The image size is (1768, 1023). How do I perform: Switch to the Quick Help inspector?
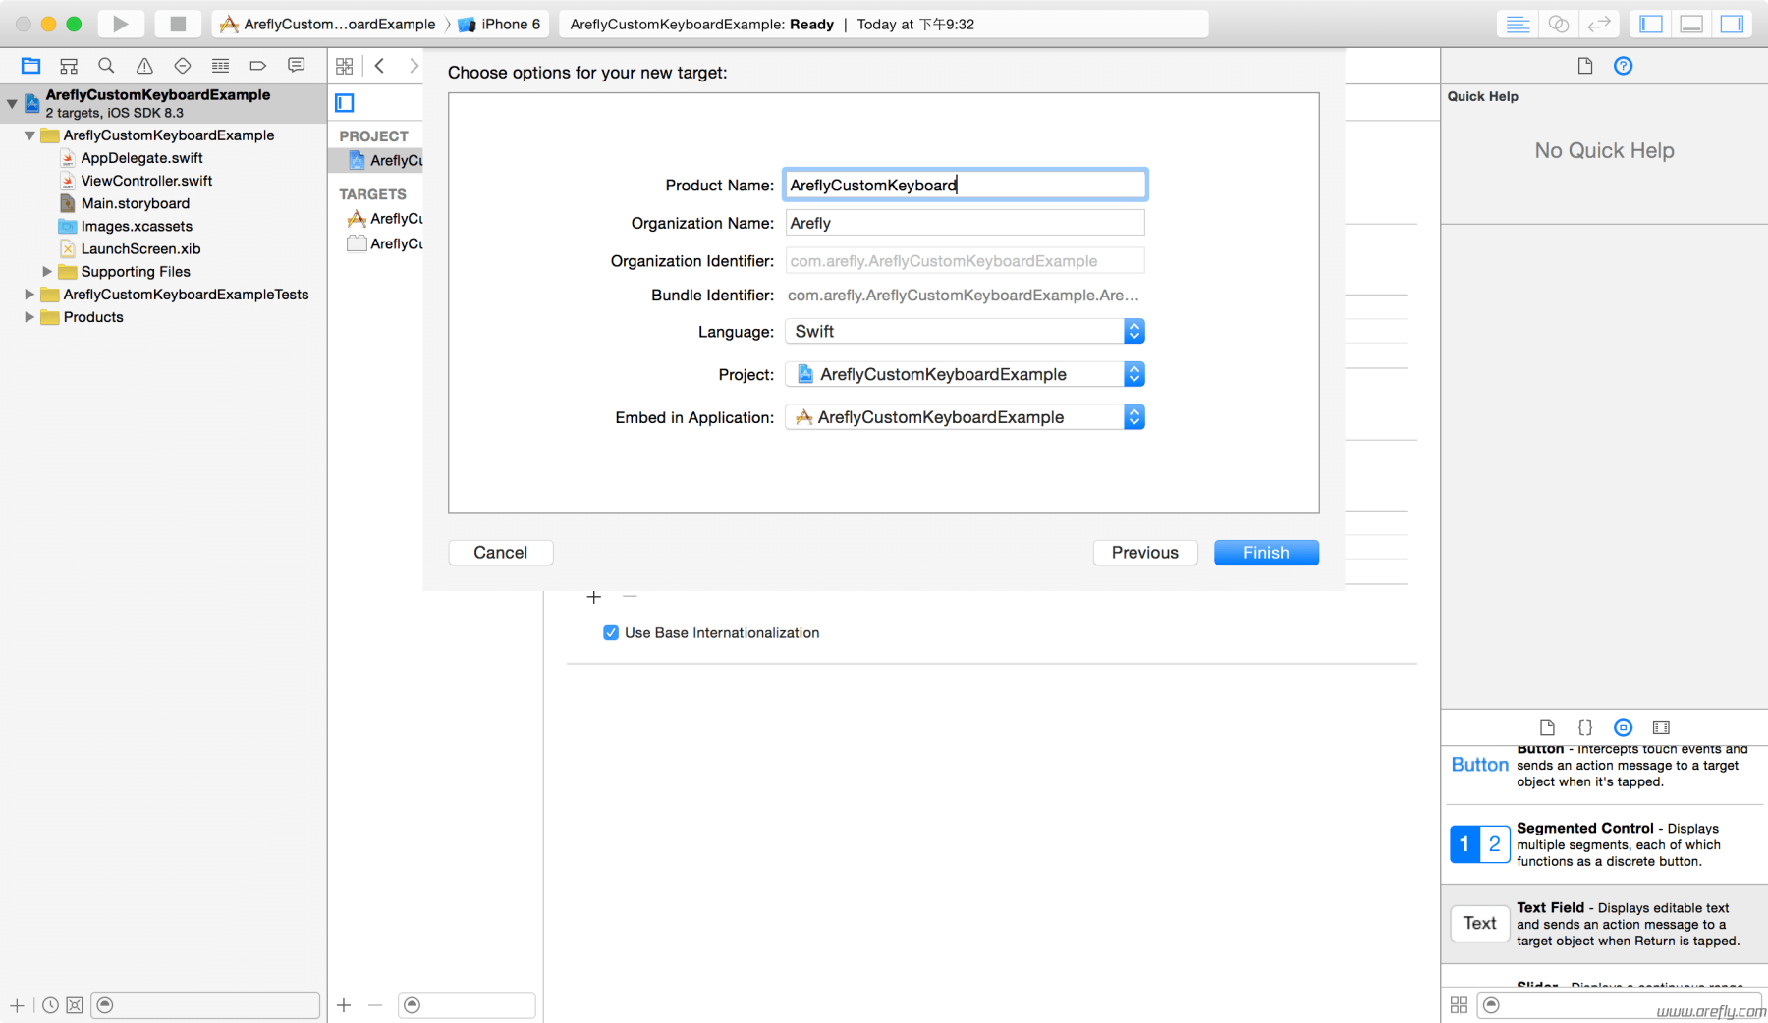(x=1624, y=66)
